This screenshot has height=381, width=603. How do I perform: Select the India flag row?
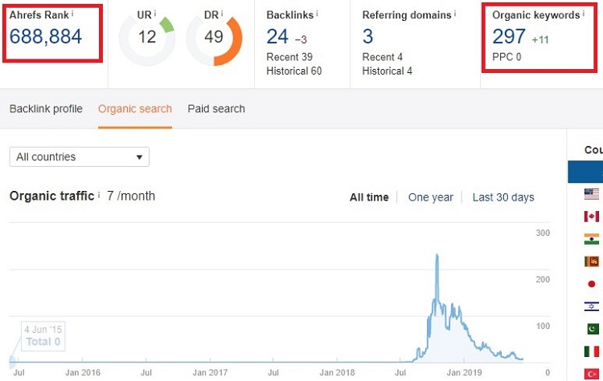[592, 239]
